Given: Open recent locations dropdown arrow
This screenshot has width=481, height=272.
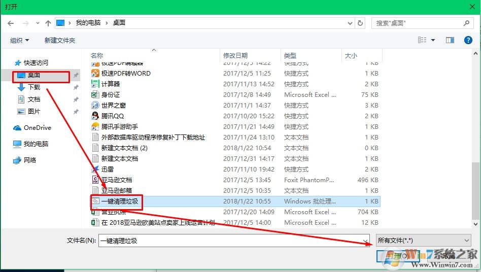Looking at the screenshot, I should pyautogui.click(x=38, y=23).
